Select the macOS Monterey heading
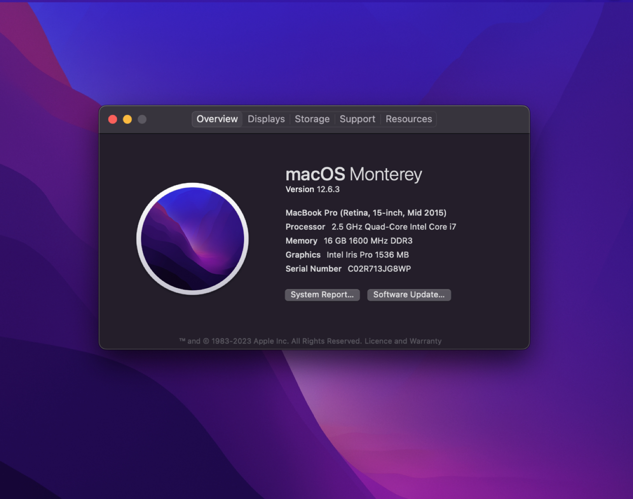 point(354,175)
